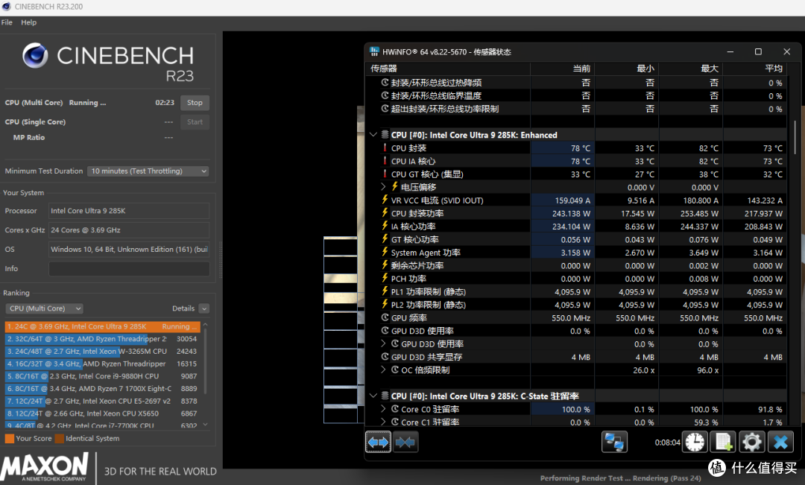The height and width of the screenshot is (485, 805).
Task: Click the clock icon beside GPU 频率
Action: [x=385, y=317]
